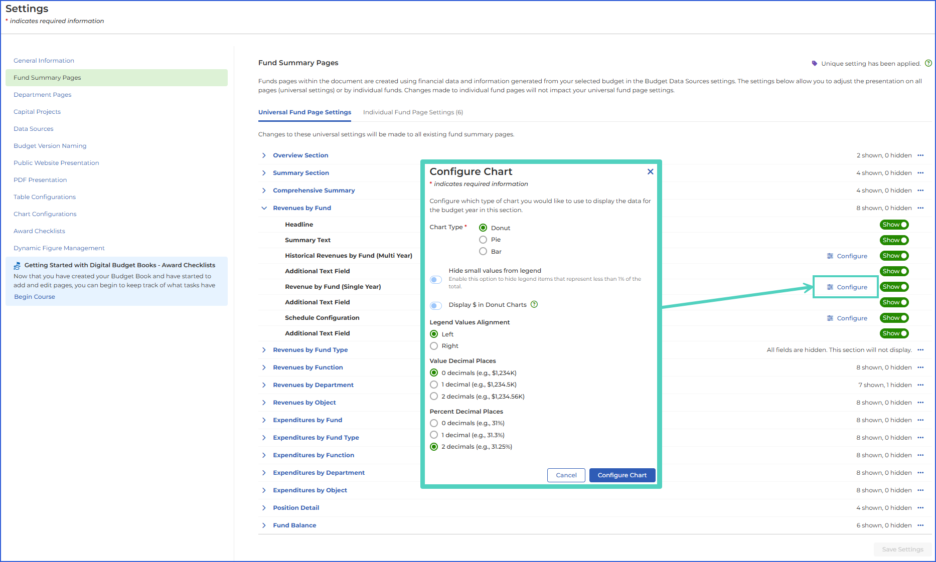
Task: Toggle Display $ in Donut Charts
Action: (436, 305)
